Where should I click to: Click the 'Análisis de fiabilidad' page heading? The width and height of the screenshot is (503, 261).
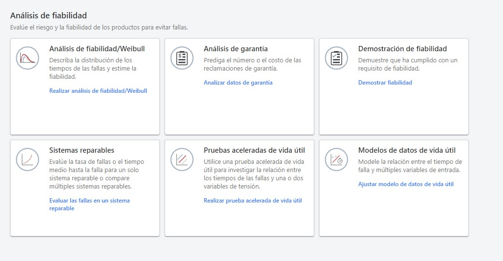pyautogui.click(x=48, y=16)
